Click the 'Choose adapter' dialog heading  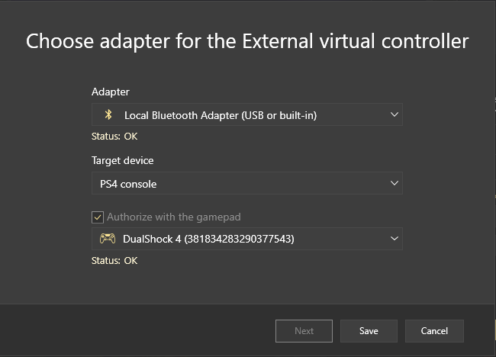coord(247,41)
